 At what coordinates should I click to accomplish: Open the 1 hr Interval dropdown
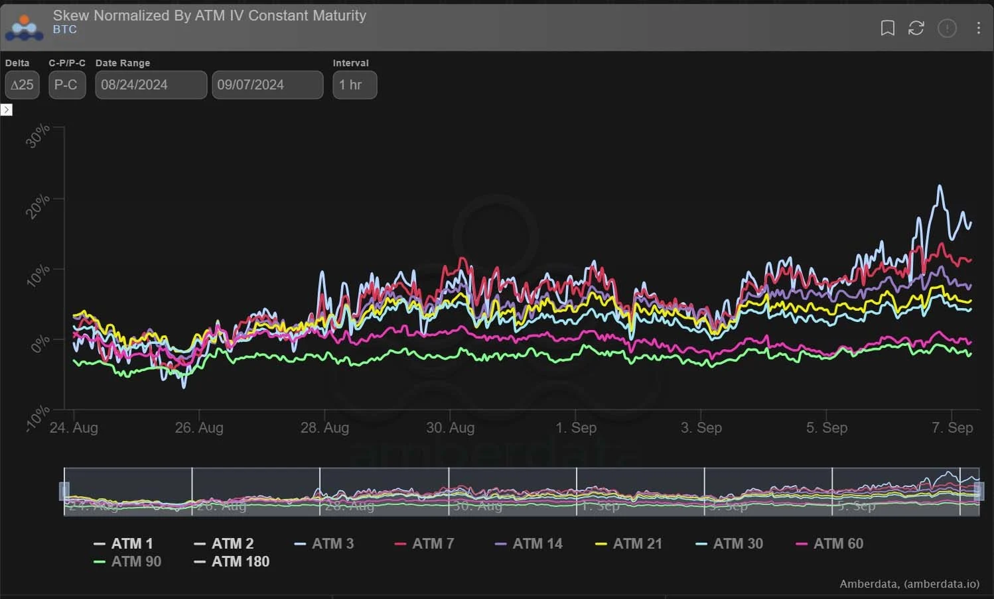(355, 85)
